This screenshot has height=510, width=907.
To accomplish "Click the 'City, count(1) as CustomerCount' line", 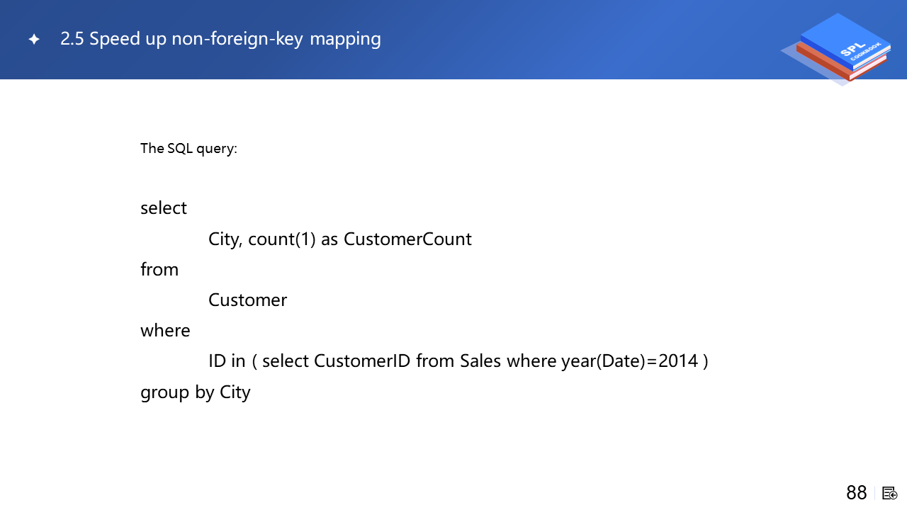I will click(339, 239).
